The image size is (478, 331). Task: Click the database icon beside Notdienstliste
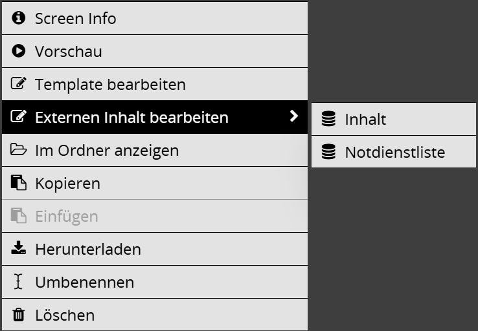click(328, 152)
